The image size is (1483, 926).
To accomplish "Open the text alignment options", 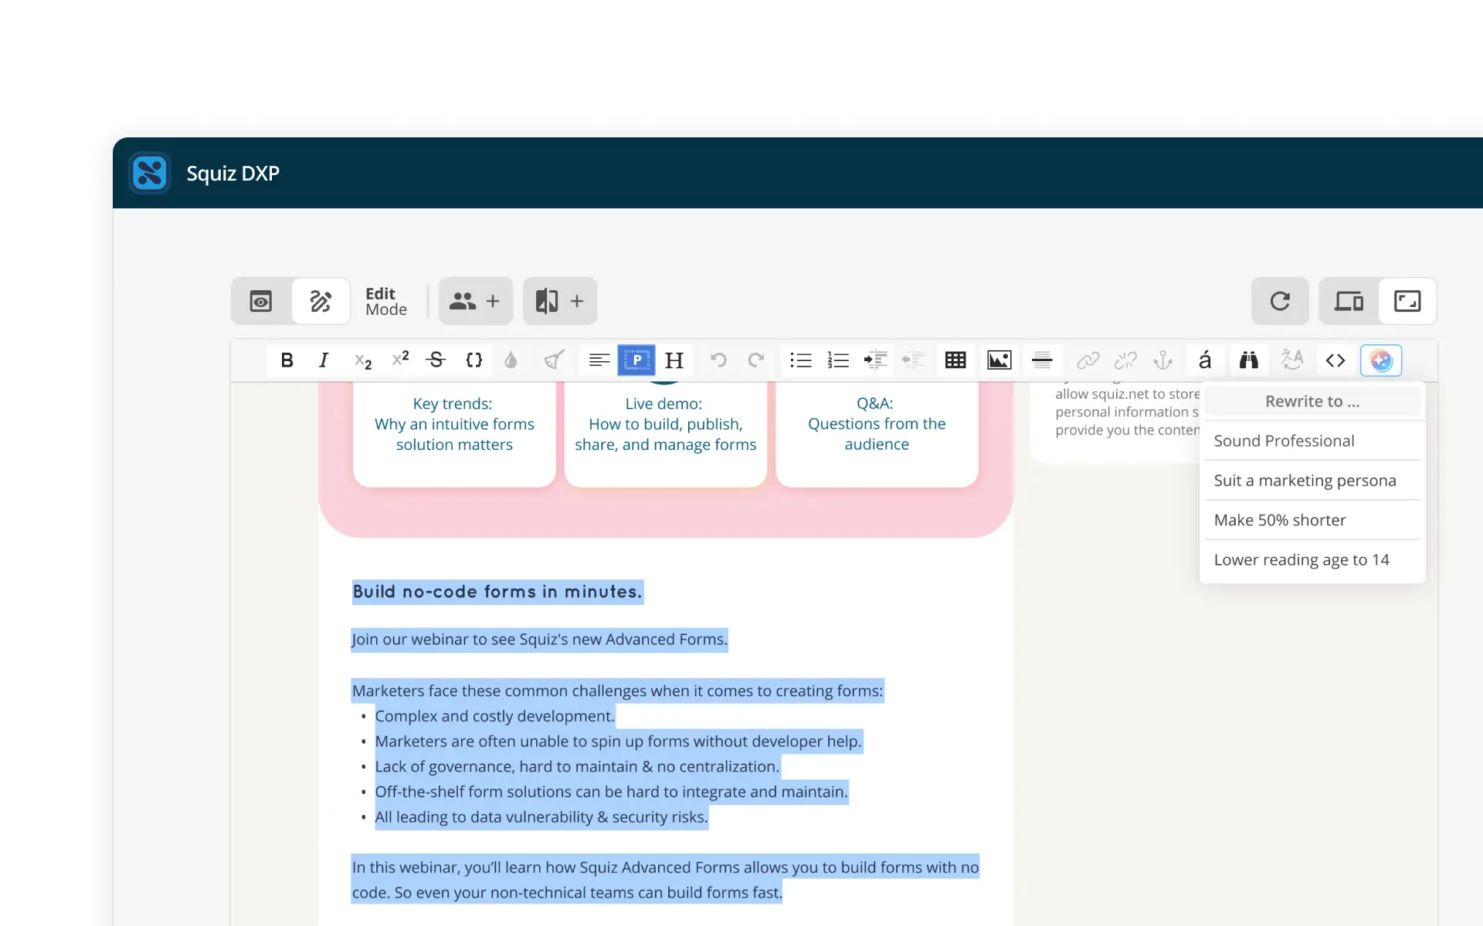I will [599, 360].
